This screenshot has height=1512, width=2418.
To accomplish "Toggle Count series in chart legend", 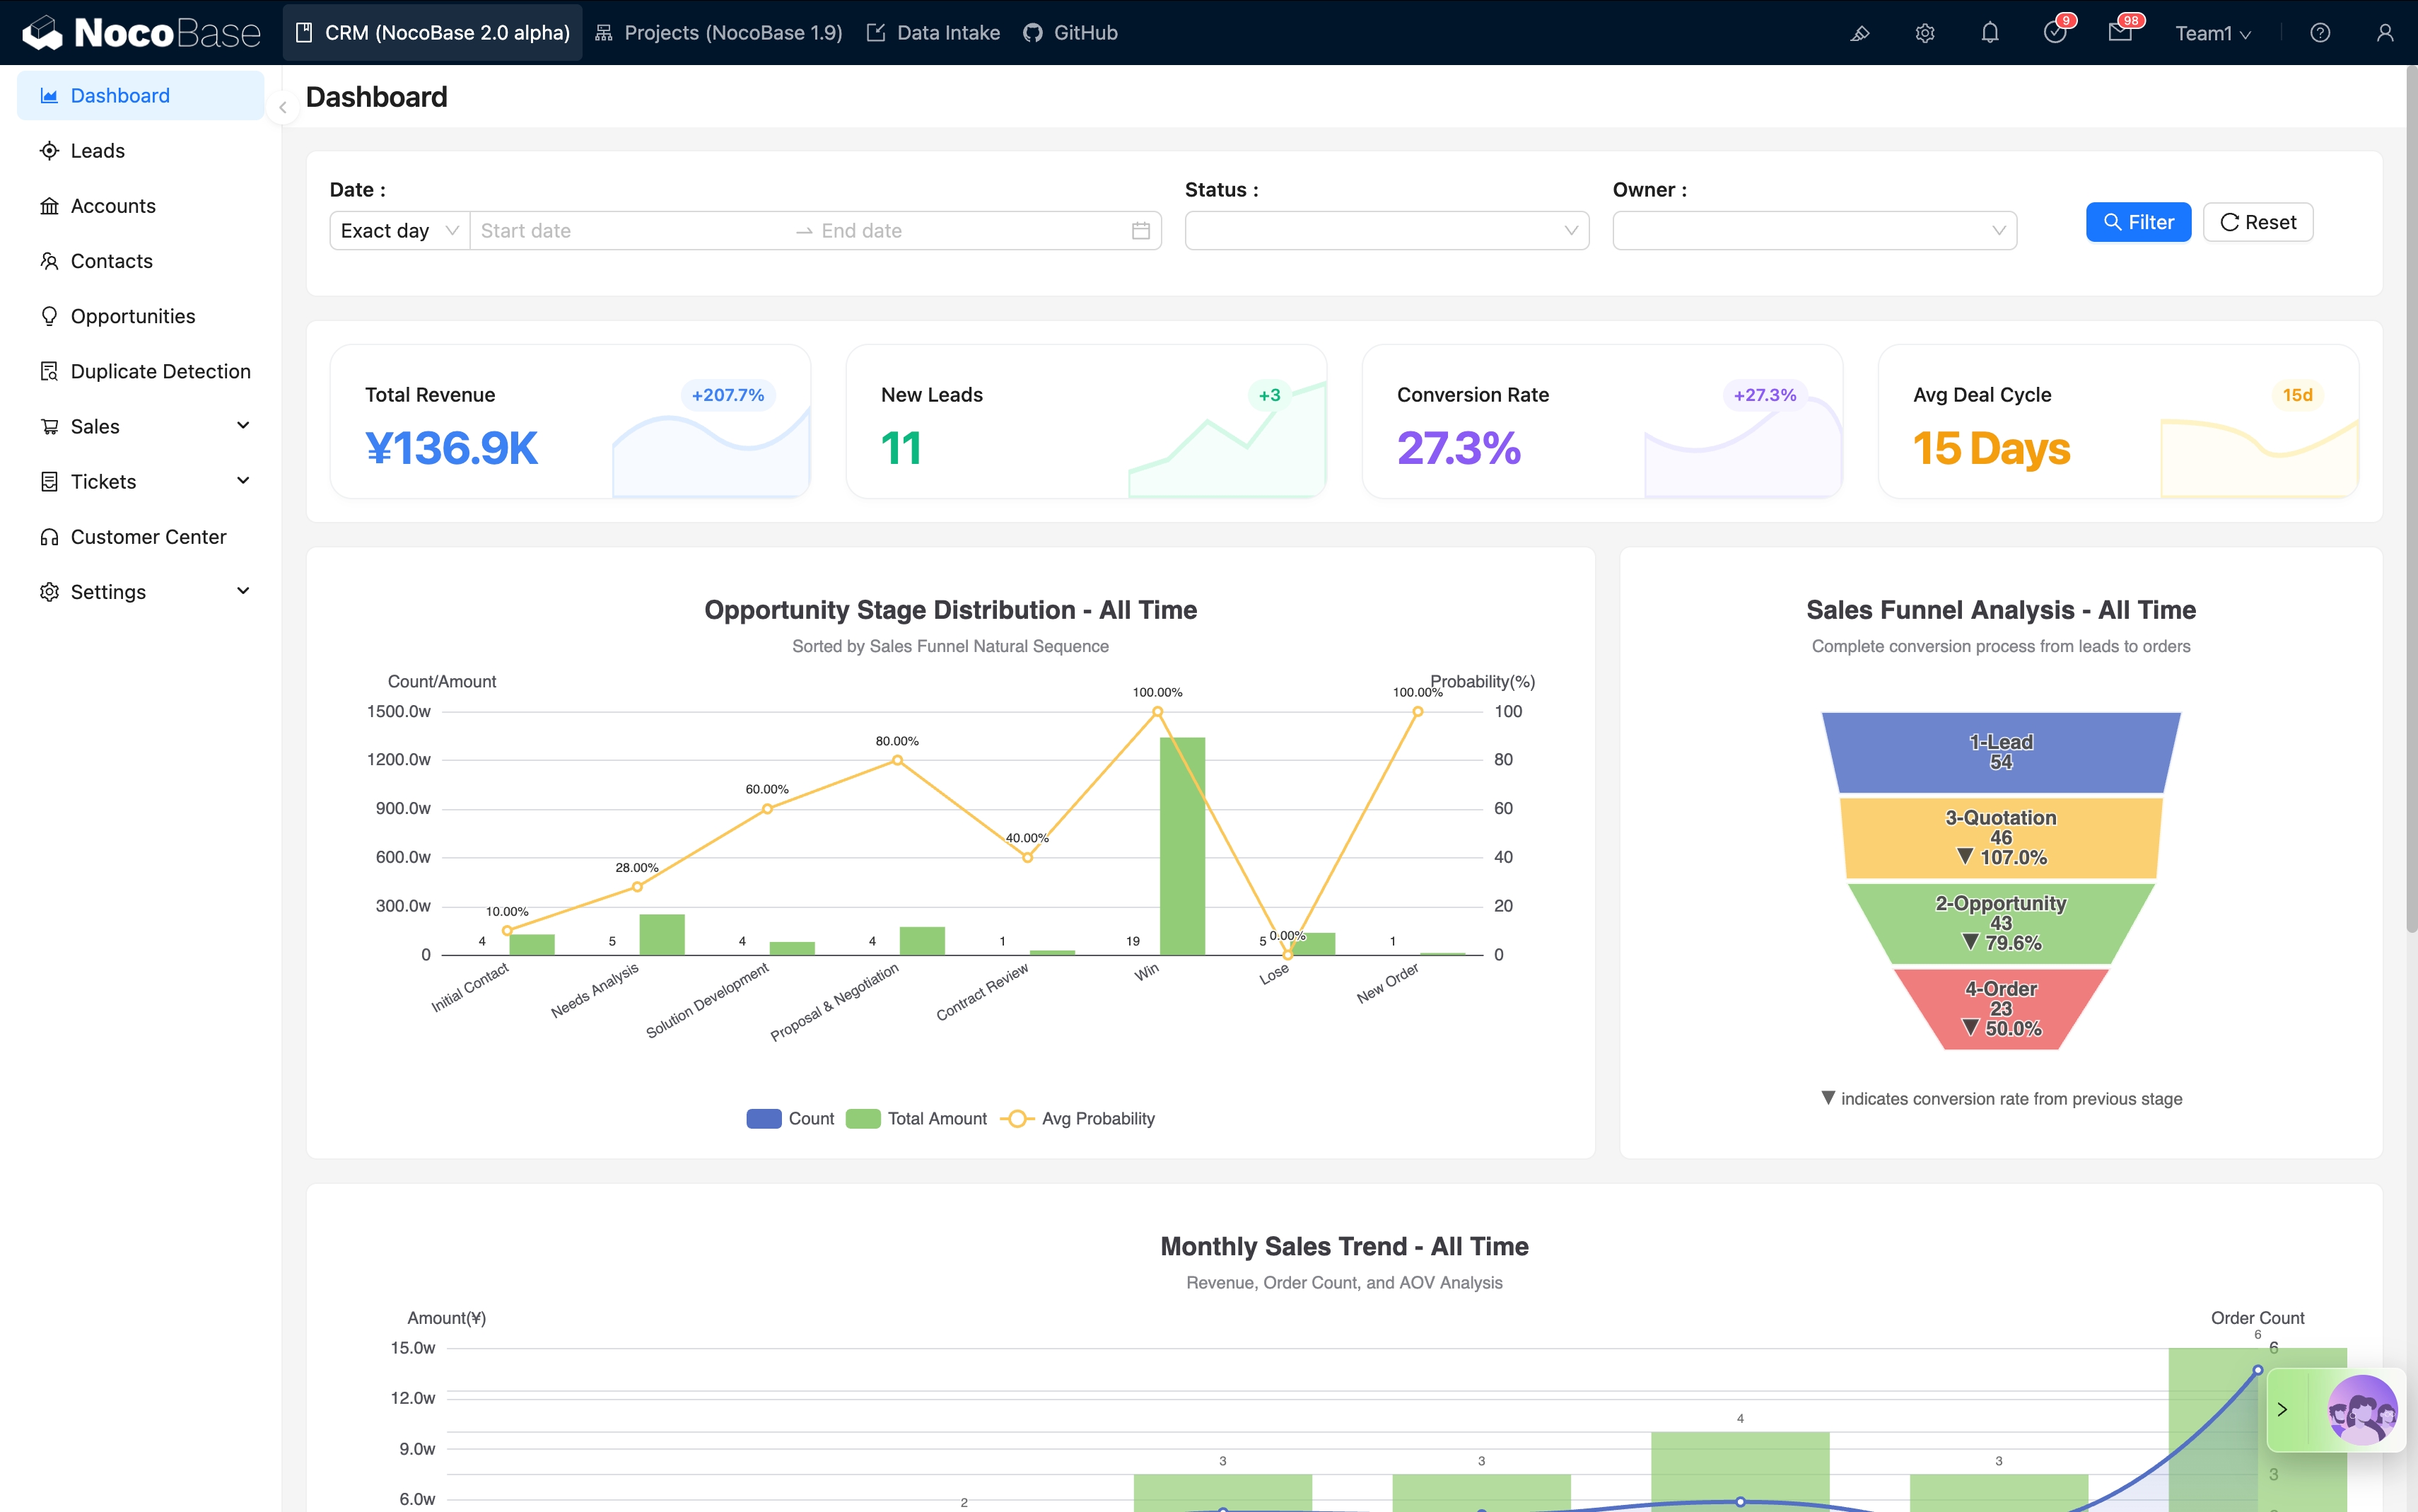I will [790, 1118].
